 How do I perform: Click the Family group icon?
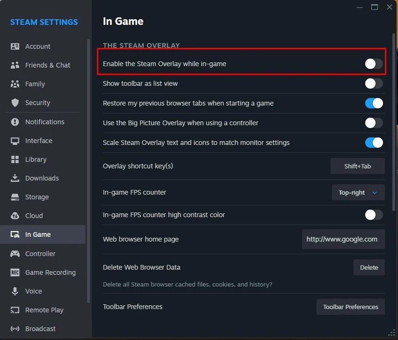pyautogui.click(x=15, y=84)
